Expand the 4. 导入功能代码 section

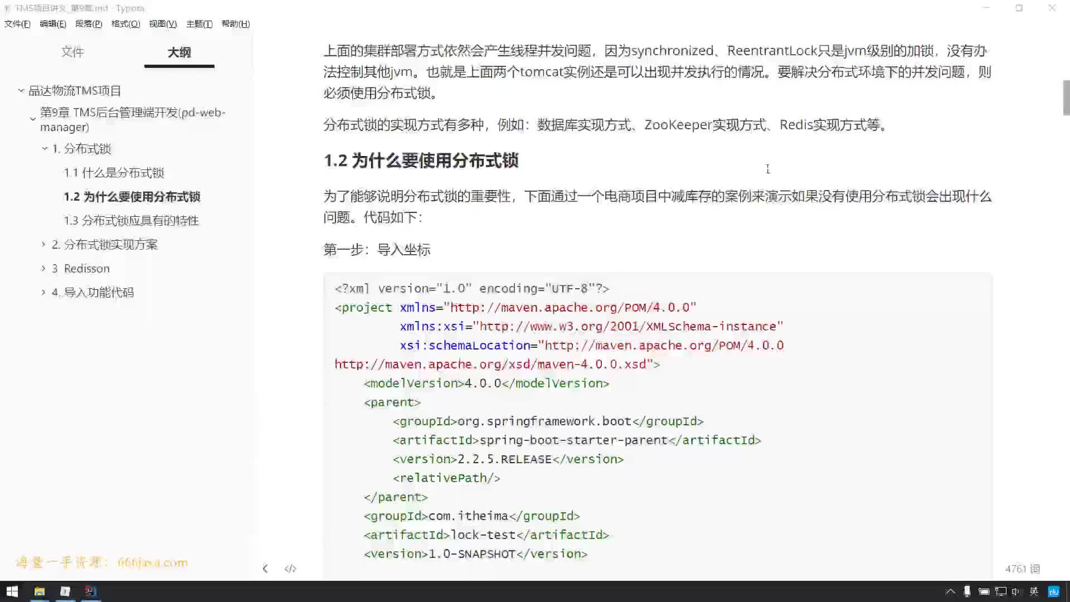[x=43, y=292]
